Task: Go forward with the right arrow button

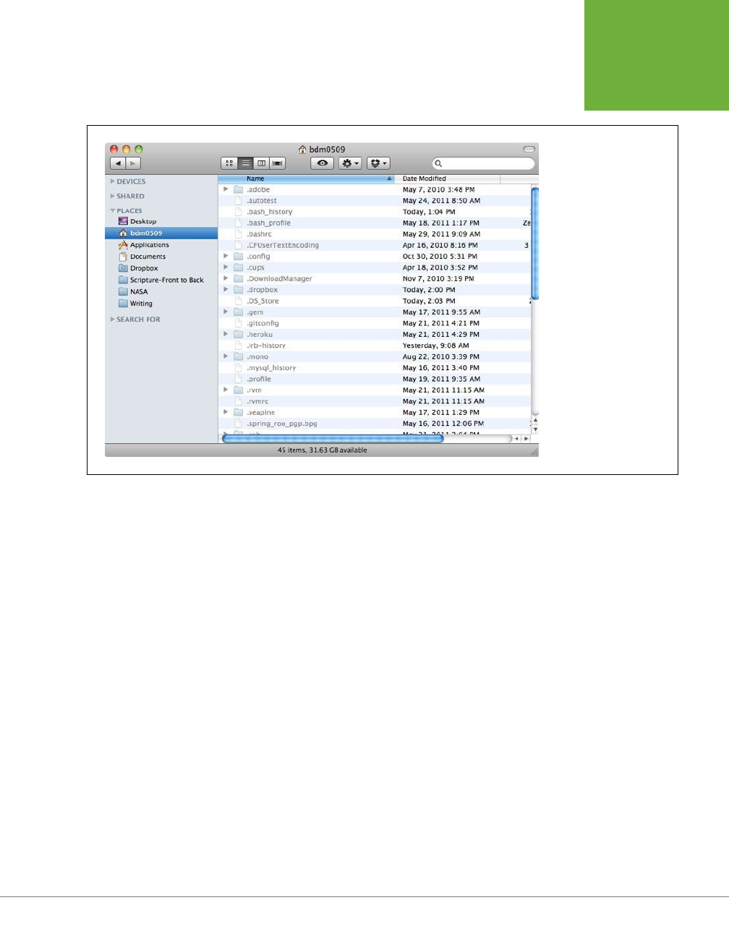Action: (x=133, y=163)
